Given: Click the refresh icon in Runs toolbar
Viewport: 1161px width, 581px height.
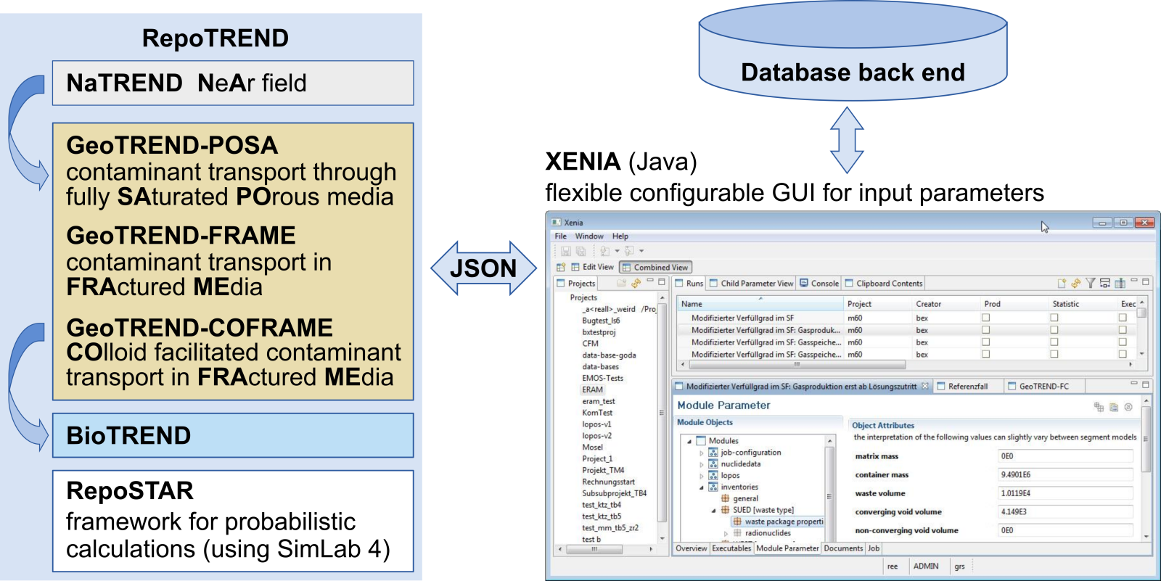Looking at the screenshot, I should [1076, 283].
